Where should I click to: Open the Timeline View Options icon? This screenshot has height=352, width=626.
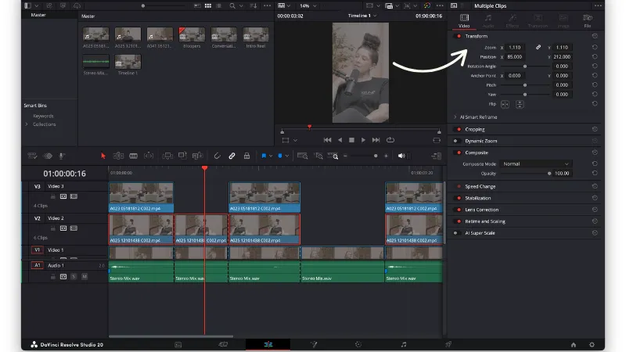32,156
